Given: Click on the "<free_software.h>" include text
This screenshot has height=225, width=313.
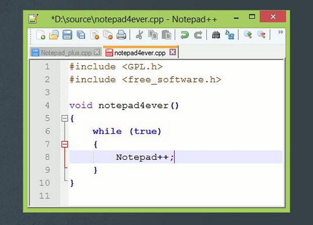Looking at the screenshot, I should click(172, 79).
